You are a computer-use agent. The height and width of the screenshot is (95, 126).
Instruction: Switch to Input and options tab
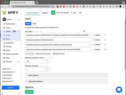click(33, 13)
